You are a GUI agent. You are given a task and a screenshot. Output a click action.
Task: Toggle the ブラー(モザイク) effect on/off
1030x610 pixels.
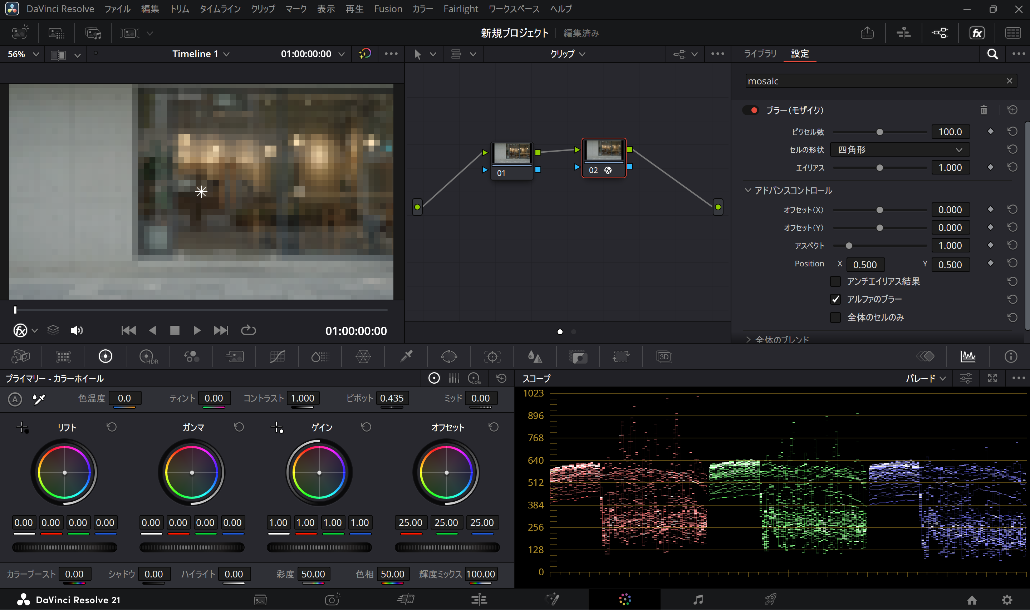tap(751, 110)
